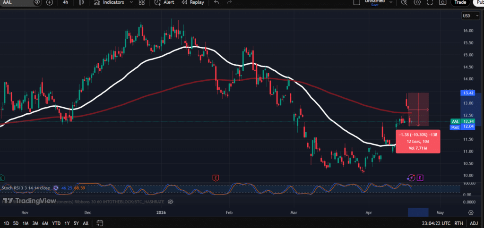The image size is (484, 228).
Task: Enter fullscreen mode icon
Action: pyautogui.click(x=429, y=2)
